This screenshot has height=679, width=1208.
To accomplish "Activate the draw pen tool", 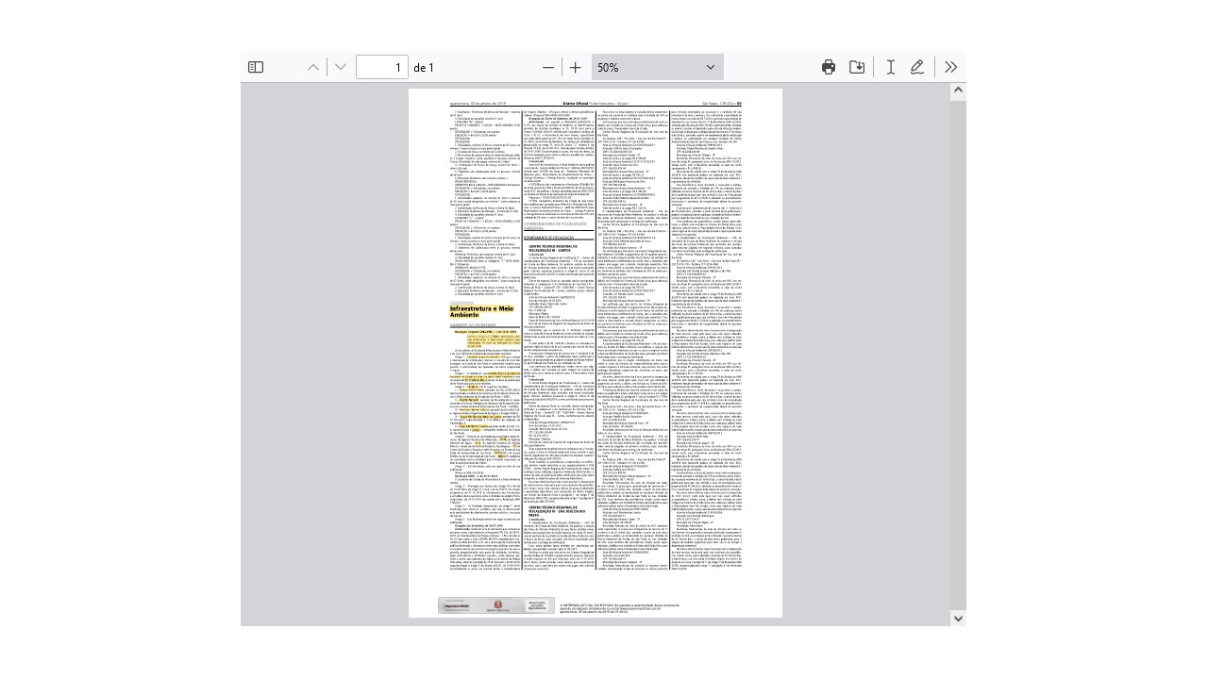I will point(917,67).
